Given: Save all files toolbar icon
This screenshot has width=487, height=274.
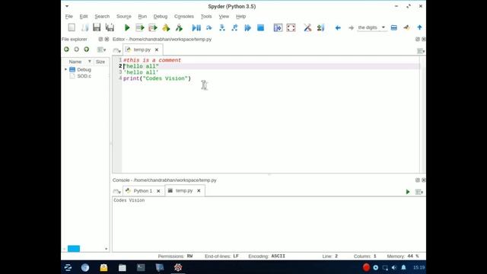Looking at the screenshot, I should [110, 27].
